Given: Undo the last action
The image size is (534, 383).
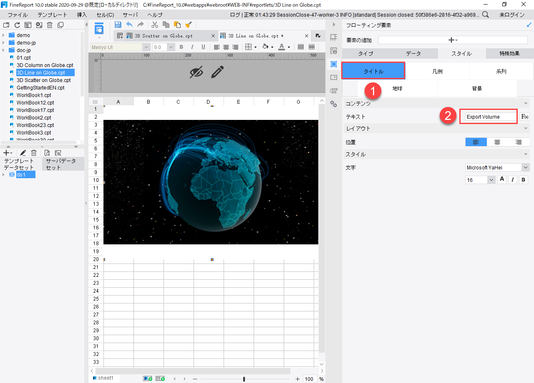Looking at the screenshot, I should pyautogui.click(x=129, y=25).
